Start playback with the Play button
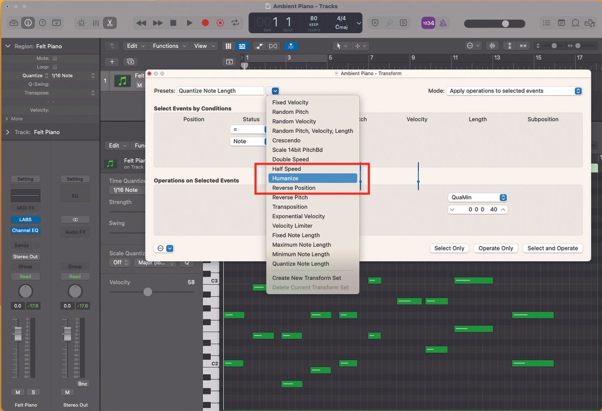The image size is (602, 411). tap(189, 23)
